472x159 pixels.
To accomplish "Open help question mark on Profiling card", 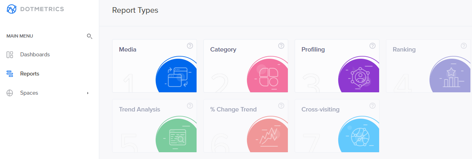I will [x=372, y=46].
